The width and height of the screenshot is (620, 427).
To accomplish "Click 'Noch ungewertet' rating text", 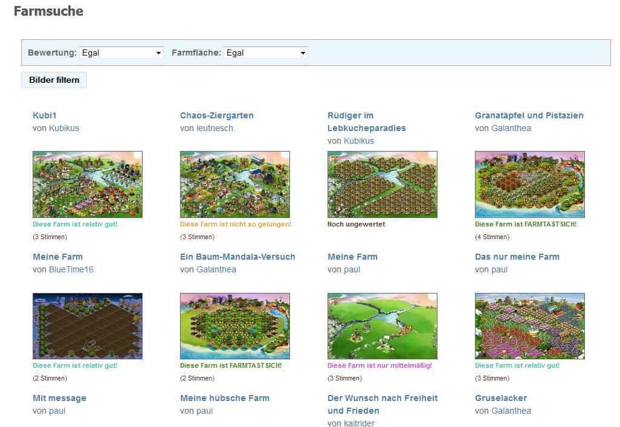I will (356, 224).
